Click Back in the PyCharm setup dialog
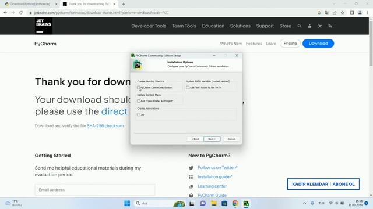Viewport: 373px width, 209px height. [x=195, y=139]
